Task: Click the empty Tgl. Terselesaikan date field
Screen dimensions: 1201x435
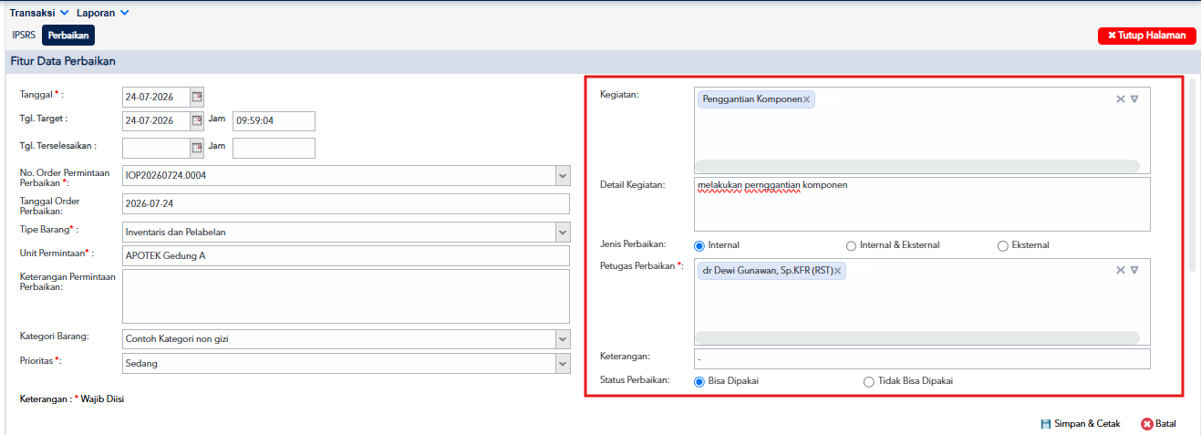Action: [x=156, y=147]
